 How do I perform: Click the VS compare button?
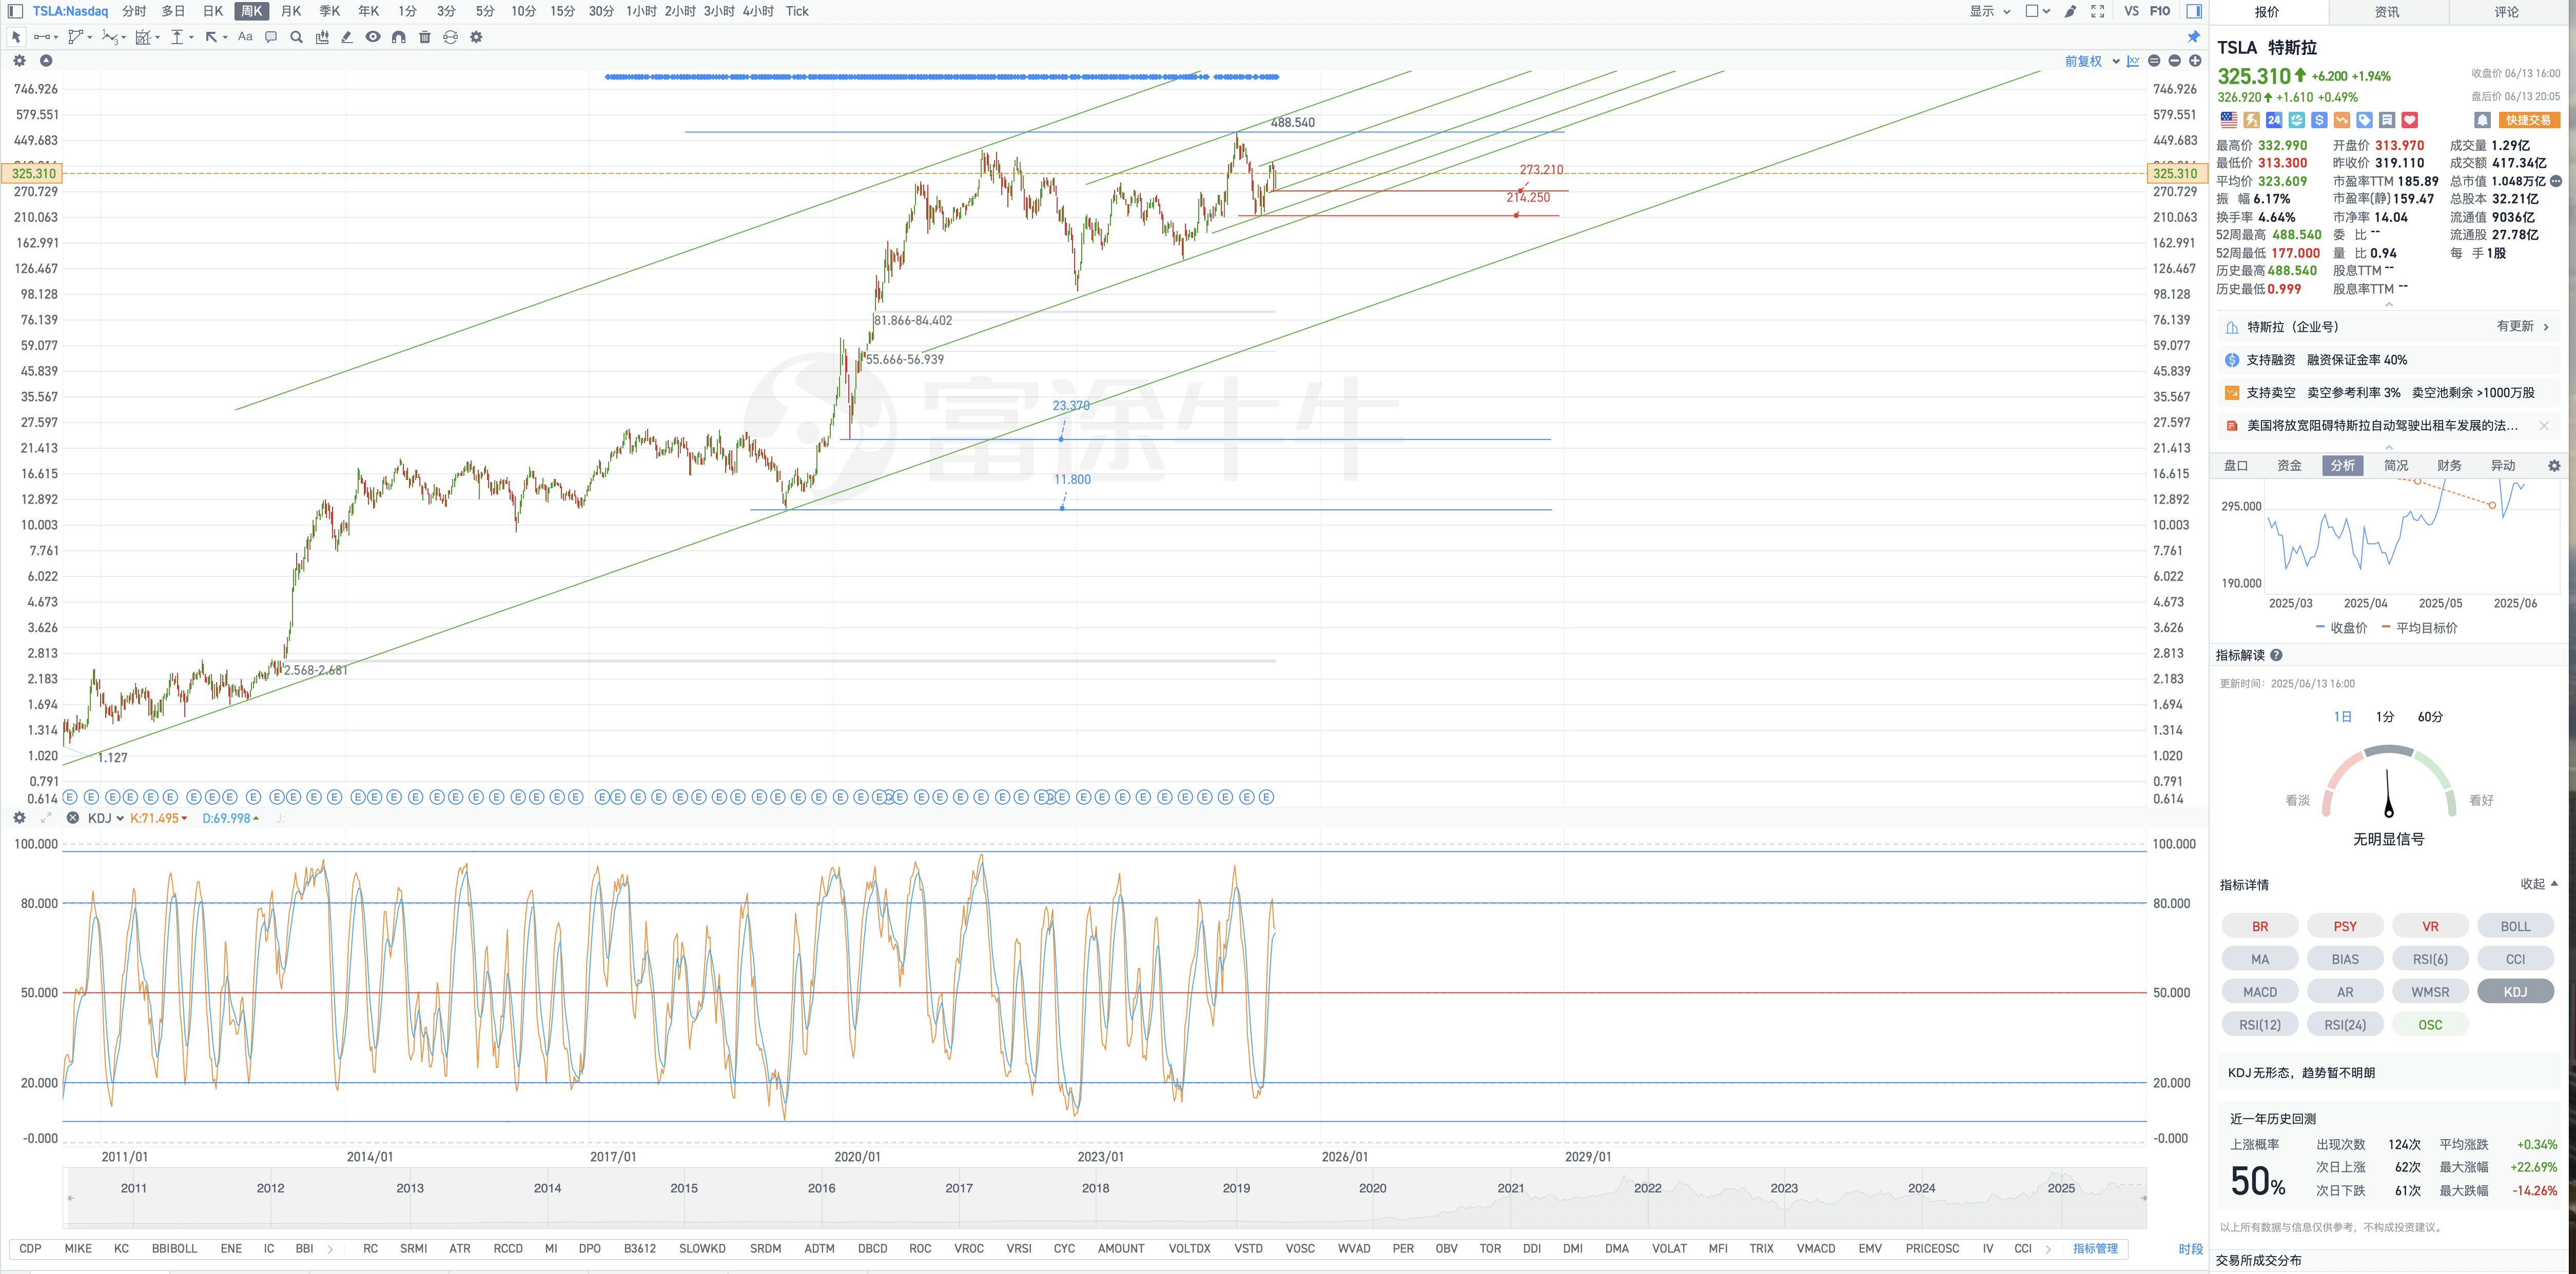(x=2131, y=11)
